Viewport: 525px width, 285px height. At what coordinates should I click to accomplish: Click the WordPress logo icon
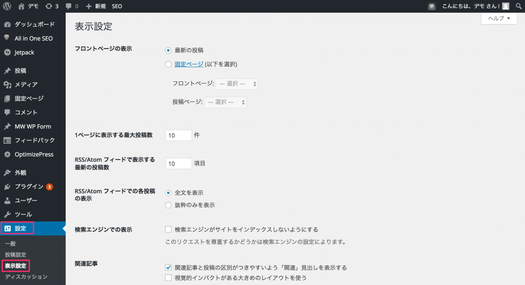click(7, 6)
